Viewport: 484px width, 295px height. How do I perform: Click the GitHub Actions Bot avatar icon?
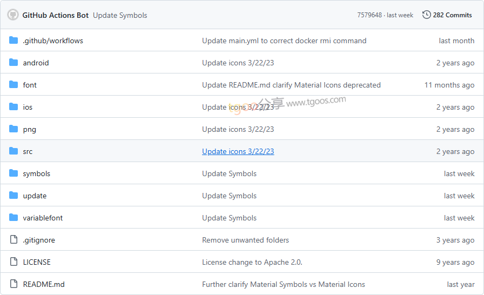pos(13,15)
